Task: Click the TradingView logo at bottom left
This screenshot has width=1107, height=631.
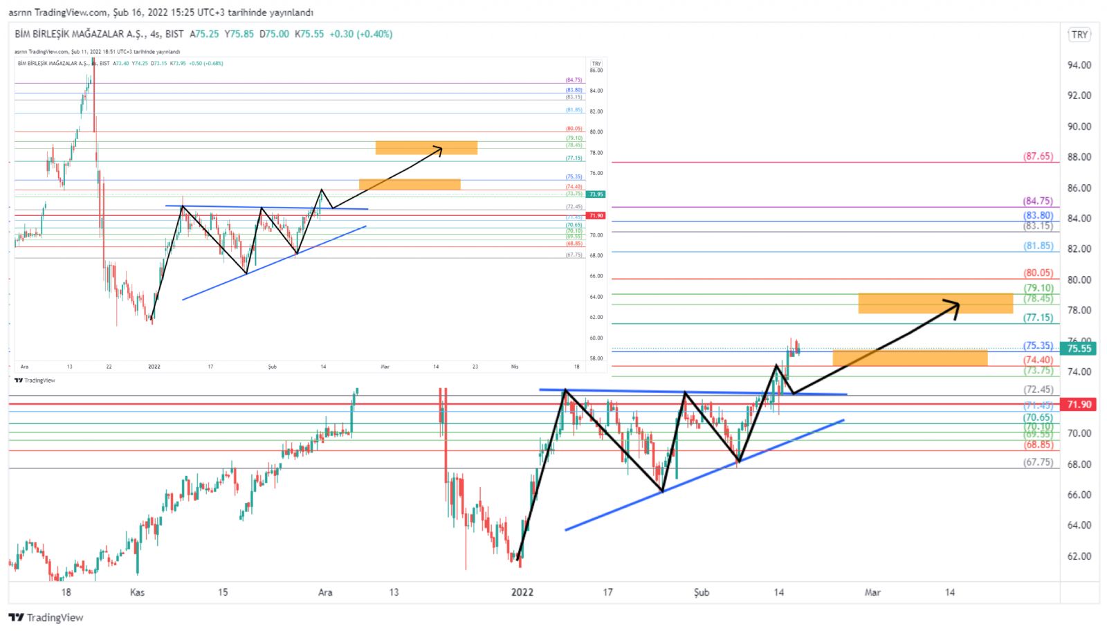Action: point(46,617)
